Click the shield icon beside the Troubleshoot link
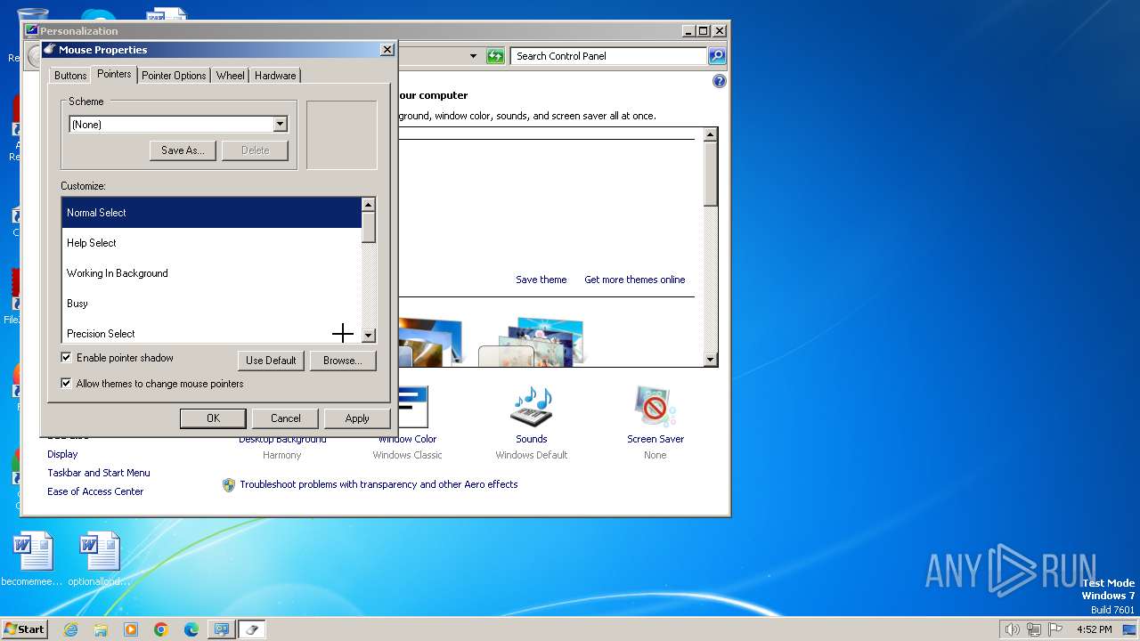1140x641 pixels. pos(229,484)
